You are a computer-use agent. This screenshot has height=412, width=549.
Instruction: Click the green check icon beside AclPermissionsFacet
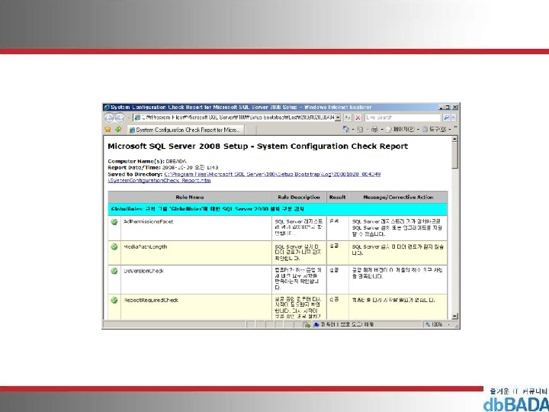[x=114, y=222]
